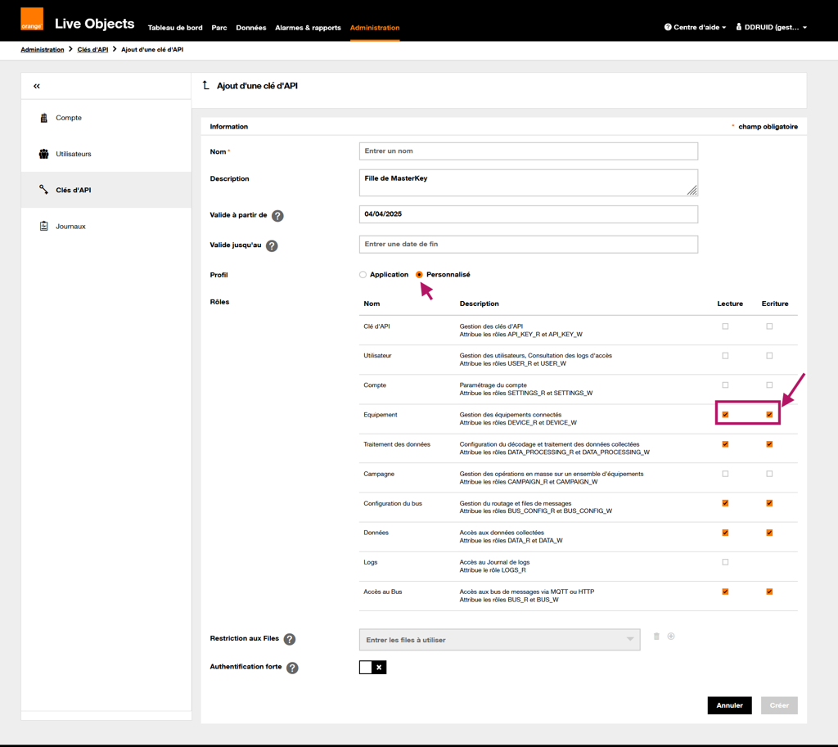Open help for Valide à partir de
838x747 pixels.
pyautogui.click(x=277, y=216)
